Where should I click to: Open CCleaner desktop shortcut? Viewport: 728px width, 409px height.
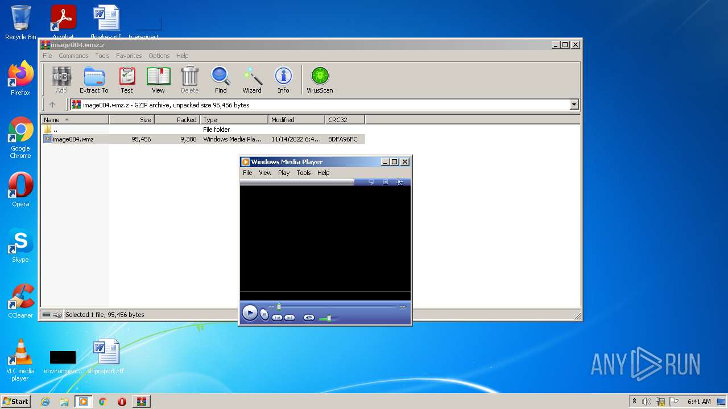(20, 301)
